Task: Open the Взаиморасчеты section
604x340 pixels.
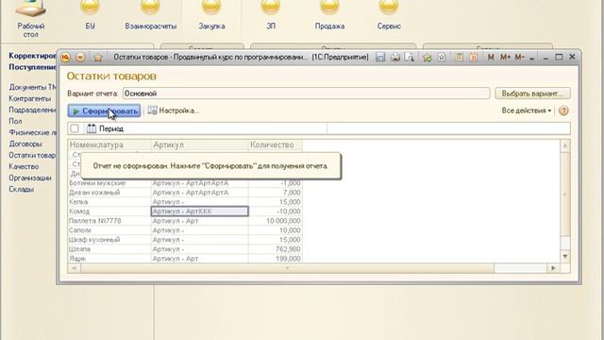Action: pyautogui.click(x=150, y=15)
